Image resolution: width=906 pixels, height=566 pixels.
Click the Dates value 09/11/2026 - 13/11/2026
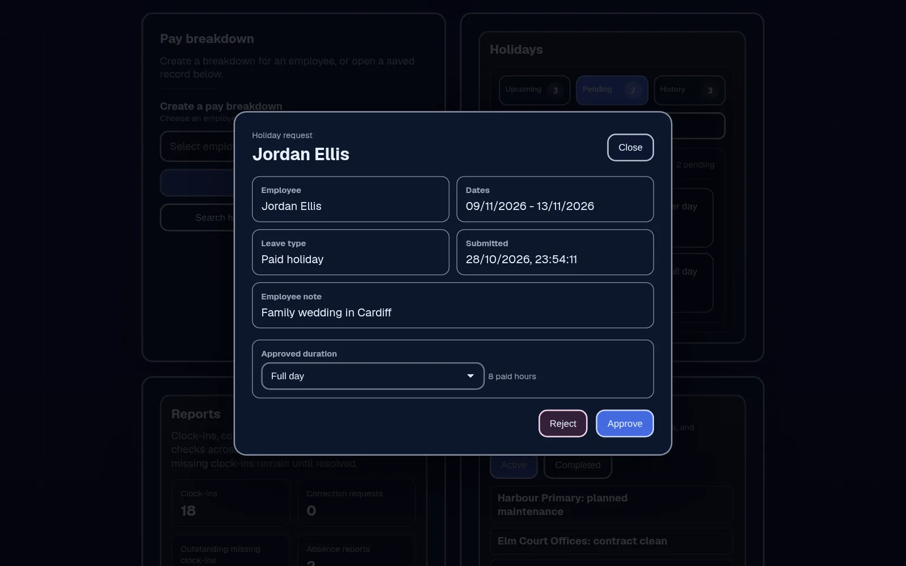coord(529,206)
